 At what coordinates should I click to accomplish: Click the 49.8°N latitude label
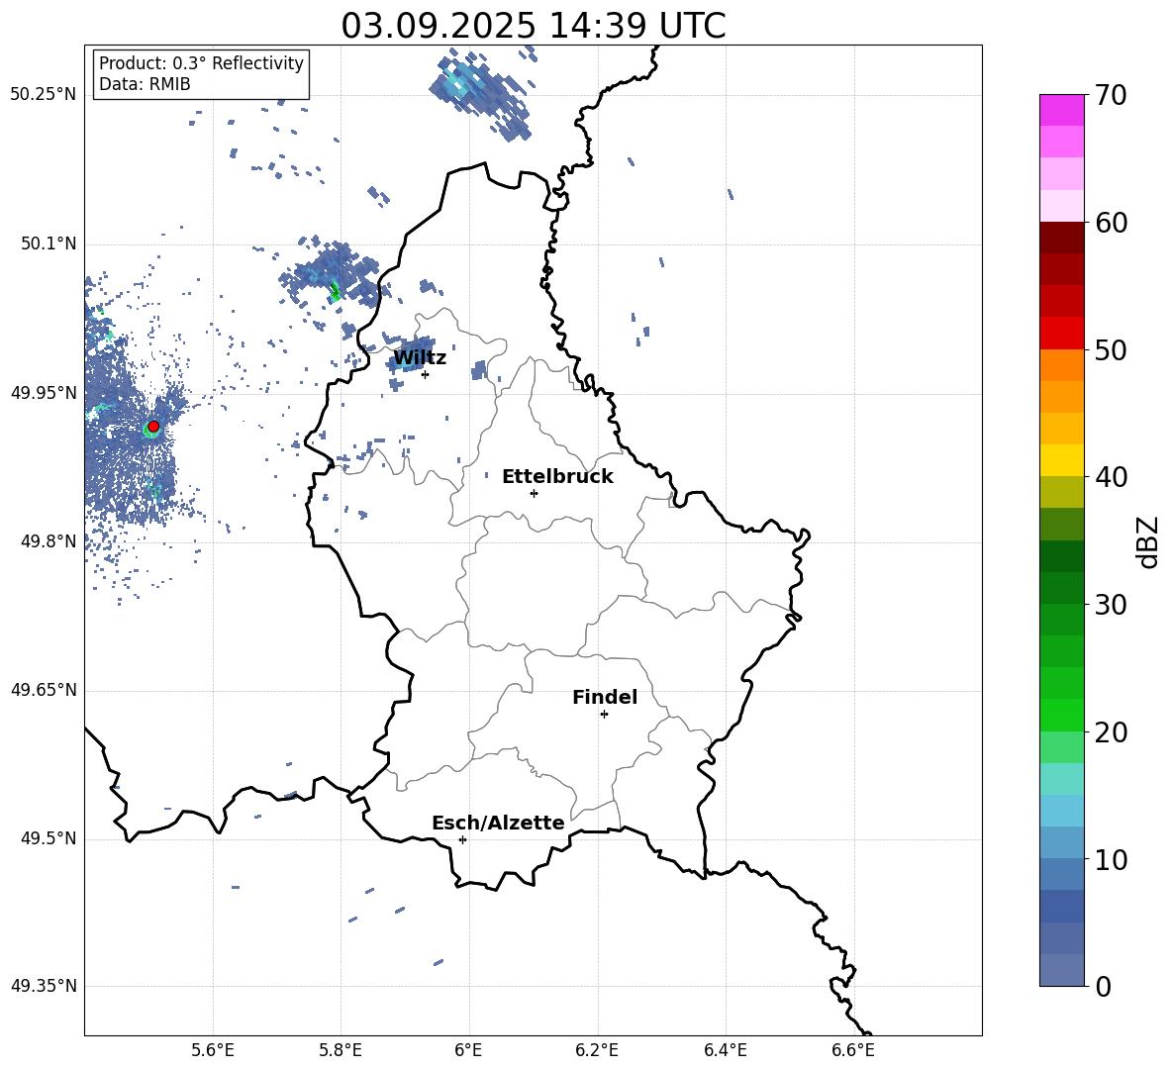[x=48, y=541]
